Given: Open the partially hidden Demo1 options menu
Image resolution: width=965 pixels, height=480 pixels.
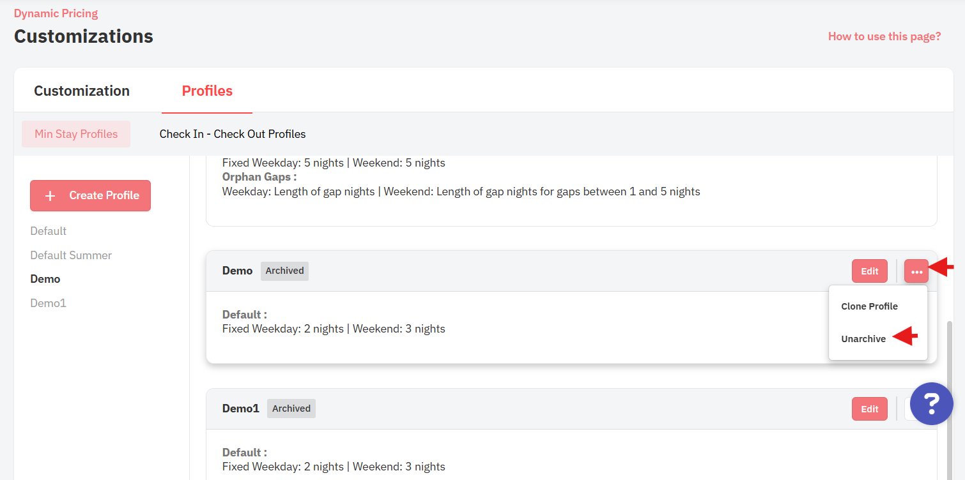Looking at the screenshot, I should coord(907,409).
